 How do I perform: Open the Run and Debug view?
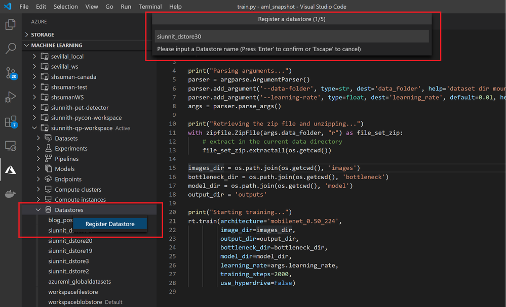tap(10, 97)
